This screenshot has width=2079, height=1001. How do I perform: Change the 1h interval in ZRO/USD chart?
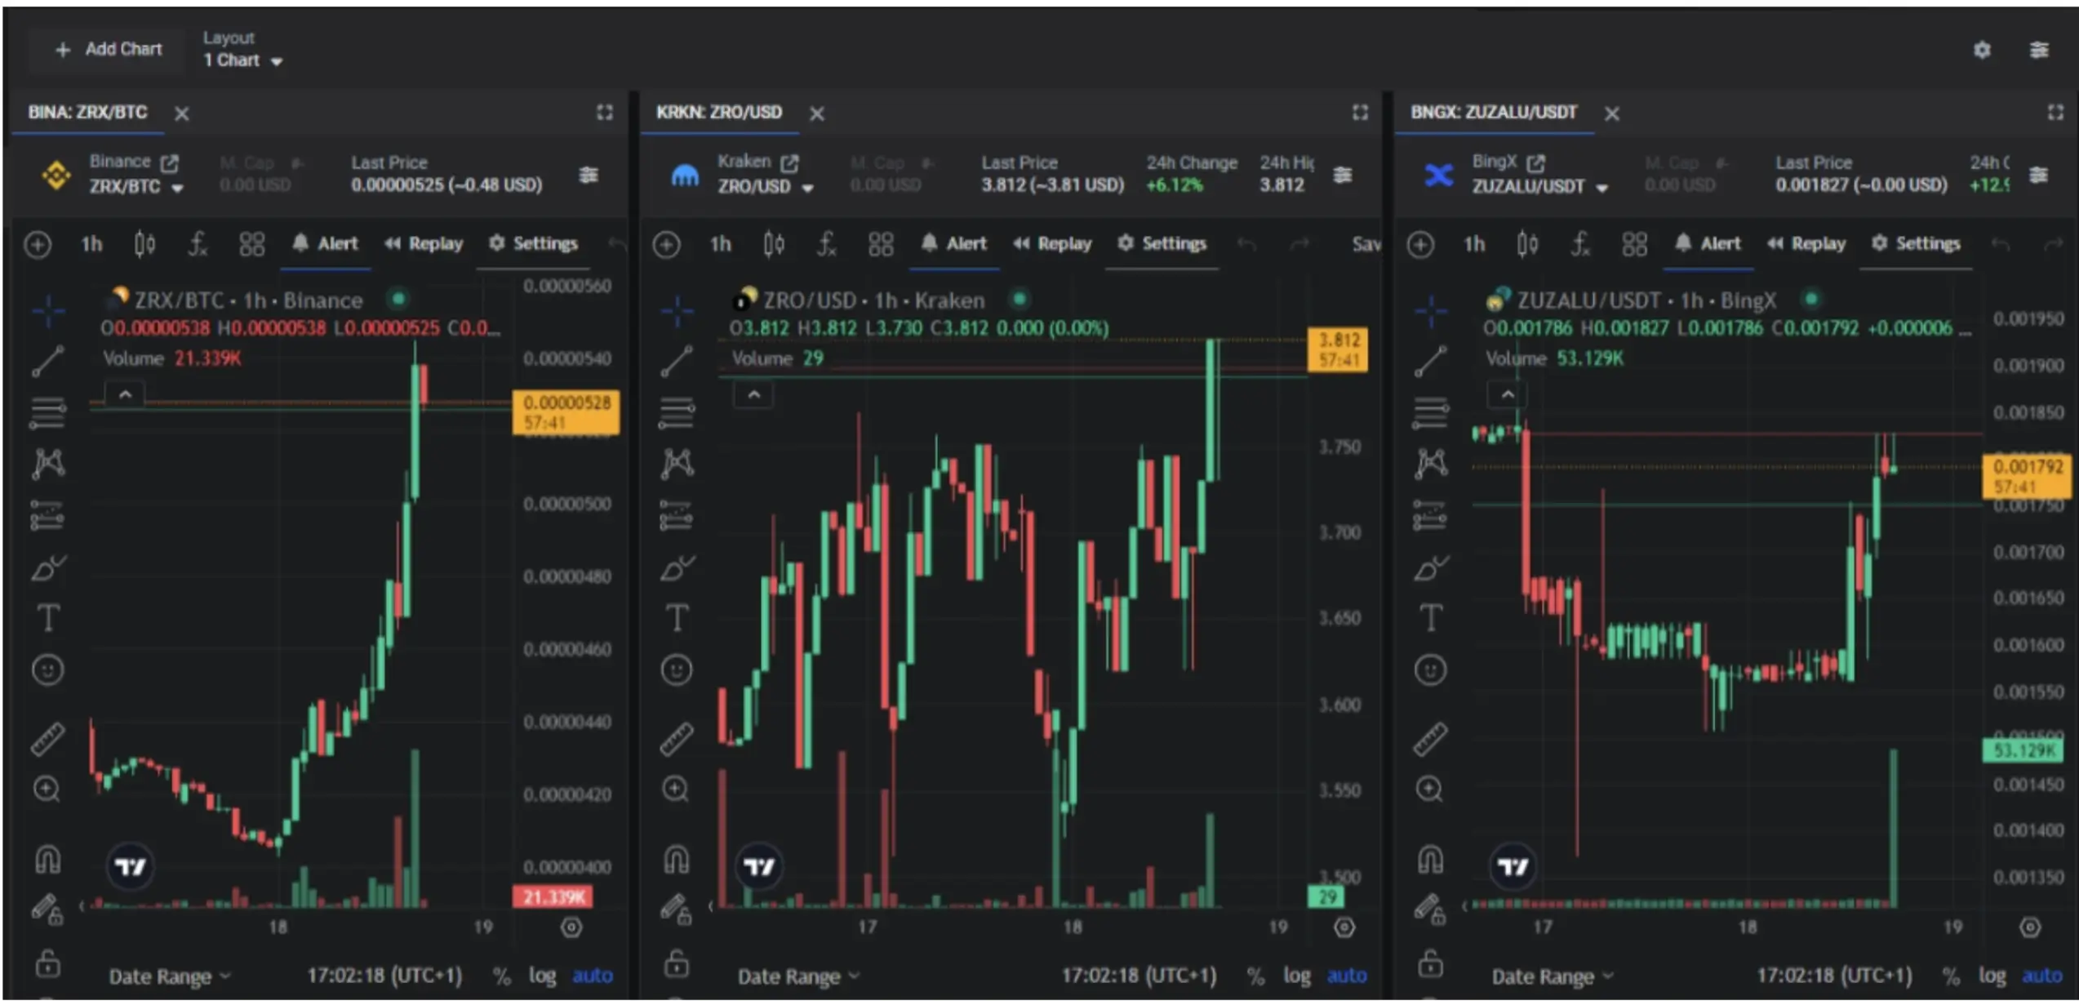(720, 244)
